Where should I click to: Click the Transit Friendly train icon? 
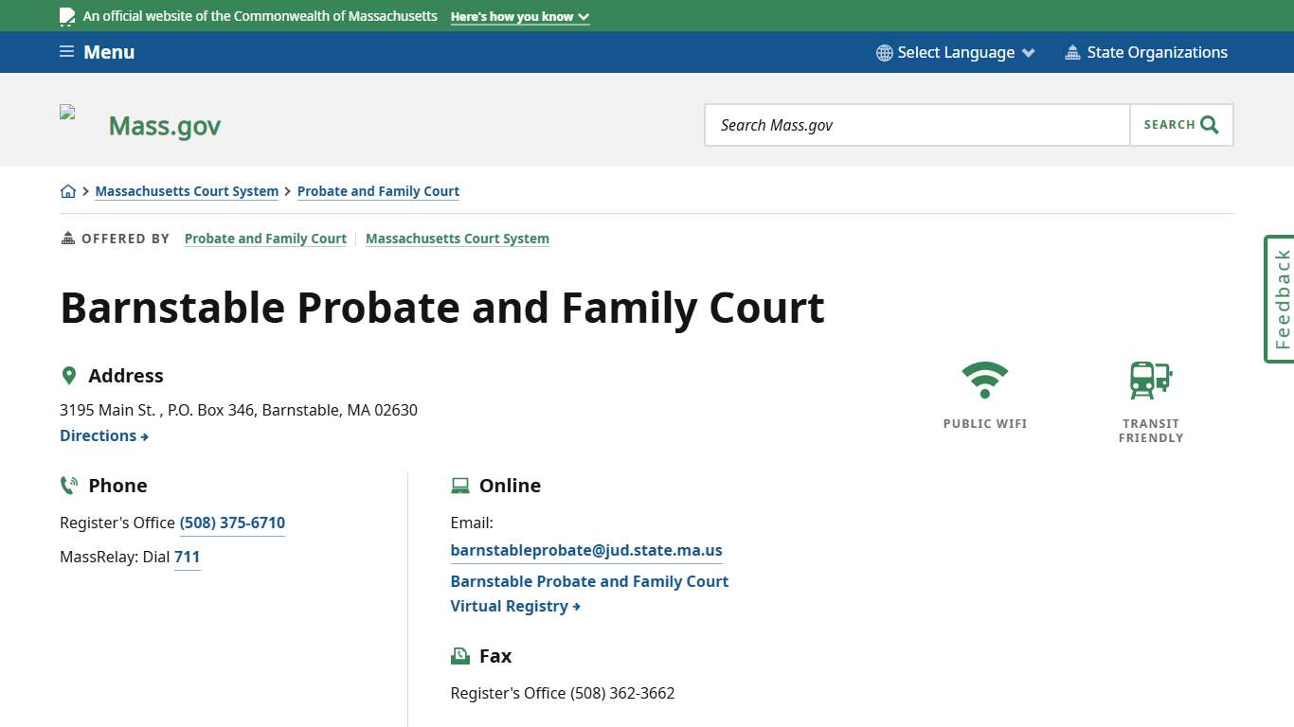point(1149,381)
